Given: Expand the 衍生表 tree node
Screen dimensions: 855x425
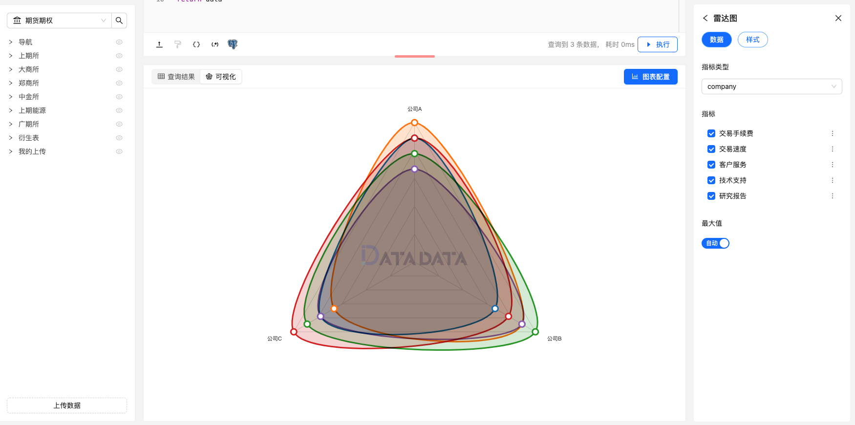Looking at the screenshot, I should tap(11, 138).
